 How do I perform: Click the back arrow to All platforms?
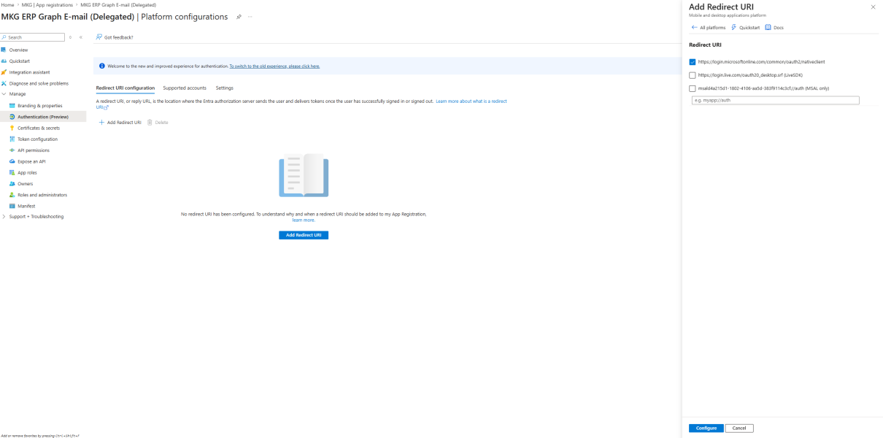pos(694,28)
